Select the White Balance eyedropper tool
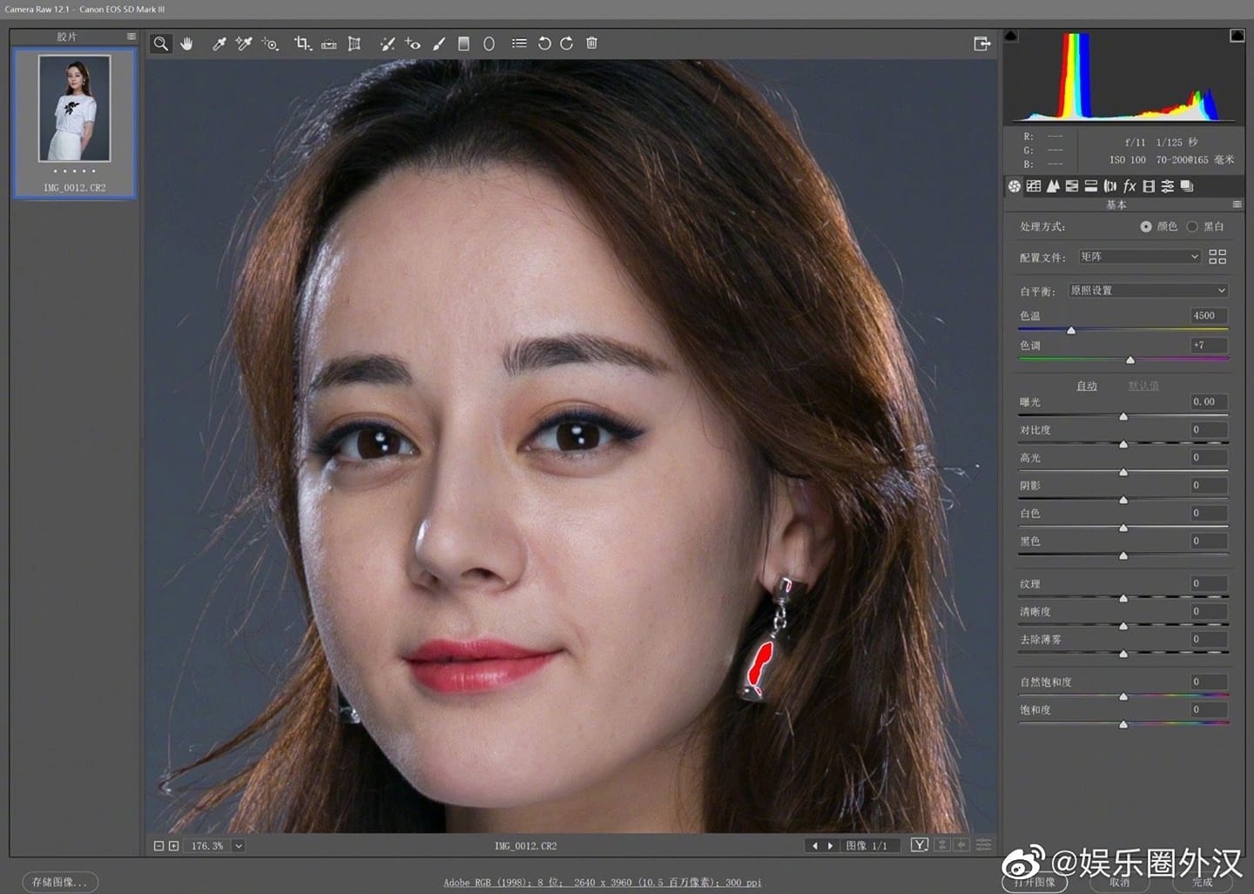The width and height of the screenshot is (1254, 894). click(x=219, y=44)
